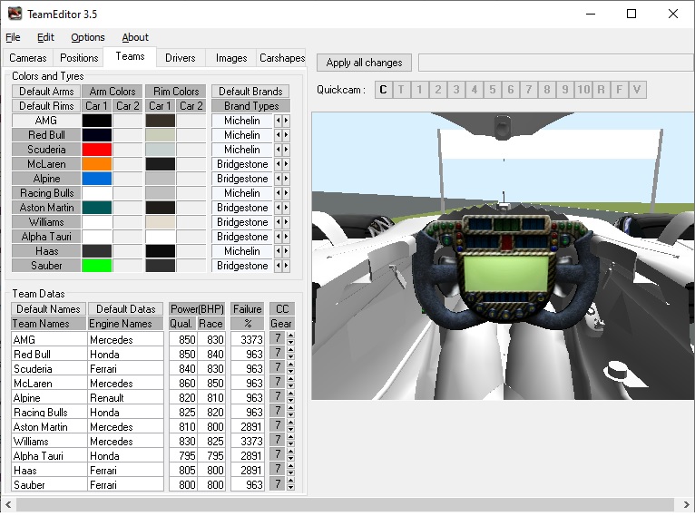
Task: Open the Edit menu
Action: tap(45, 37)
